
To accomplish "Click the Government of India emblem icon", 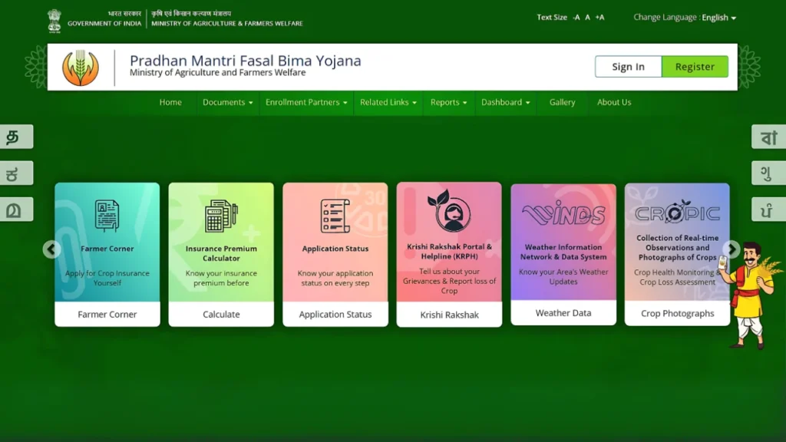I will 54,21.
